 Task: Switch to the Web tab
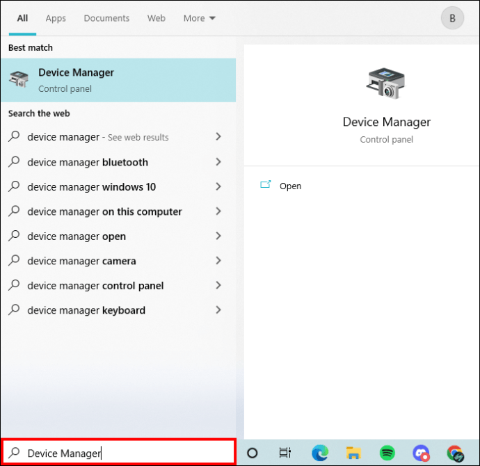[156, 18]
